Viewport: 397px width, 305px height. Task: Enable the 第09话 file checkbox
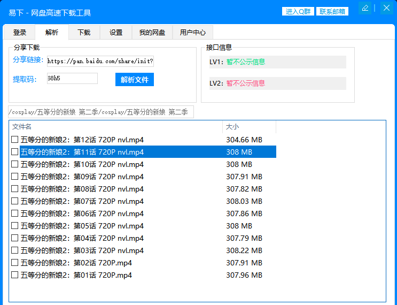point(14,177)
